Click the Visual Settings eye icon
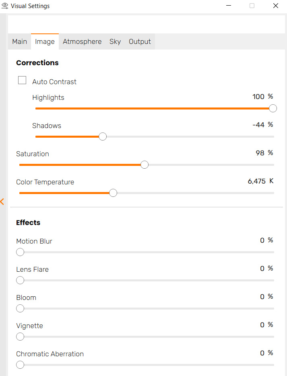The width and height of the screenshot is (287, 376). pyautogui.click(x=5, y=6)
